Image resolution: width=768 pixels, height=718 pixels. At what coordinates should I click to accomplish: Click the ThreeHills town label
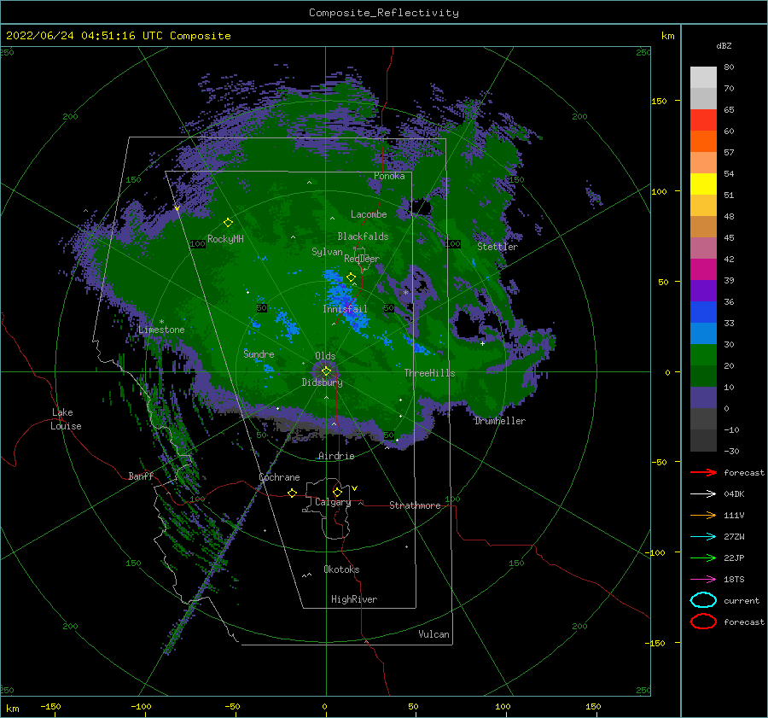429,373
